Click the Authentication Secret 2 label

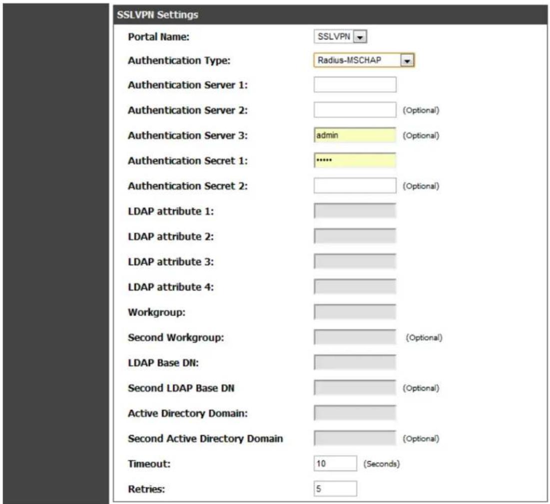[188, 186]
